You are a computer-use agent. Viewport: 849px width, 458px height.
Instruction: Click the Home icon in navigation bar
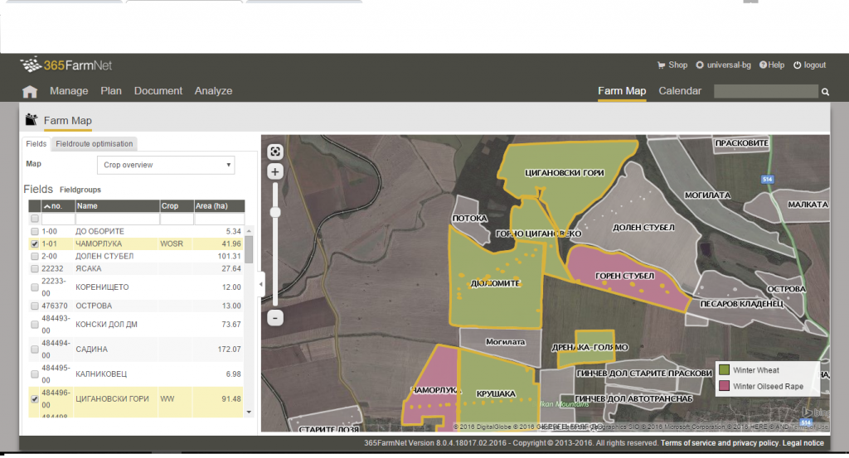coord(30,91)
